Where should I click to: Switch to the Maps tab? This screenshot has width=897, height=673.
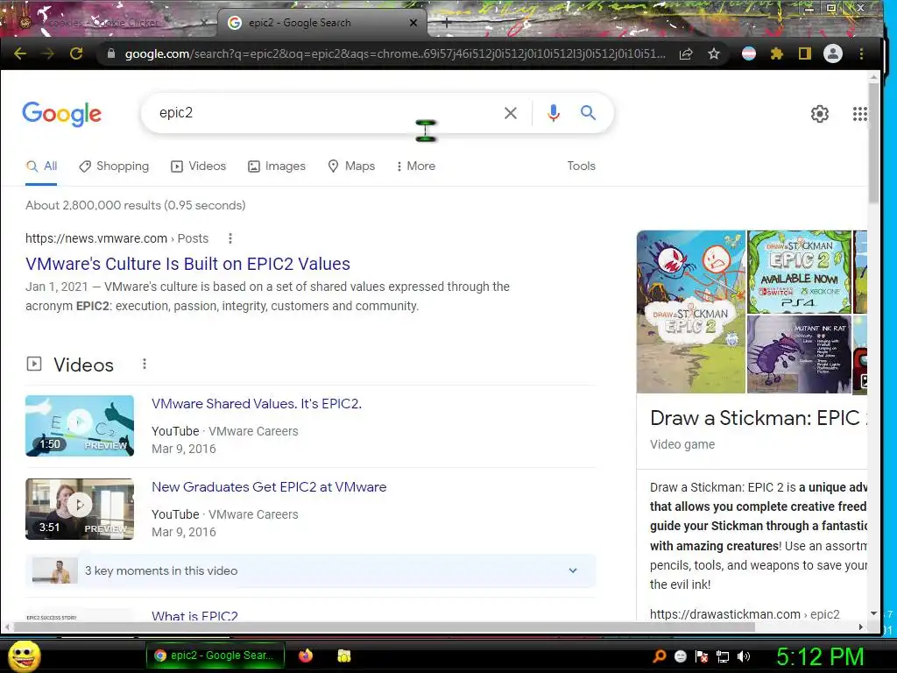pyautogui.click(x=351, y=166)
